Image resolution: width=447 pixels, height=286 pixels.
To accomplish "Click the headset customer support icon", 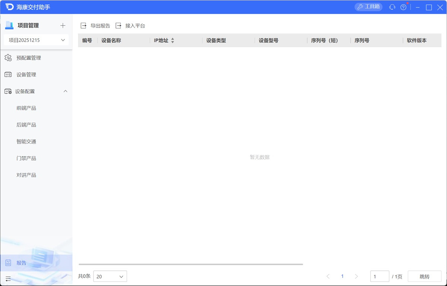I will click(392, 7).
